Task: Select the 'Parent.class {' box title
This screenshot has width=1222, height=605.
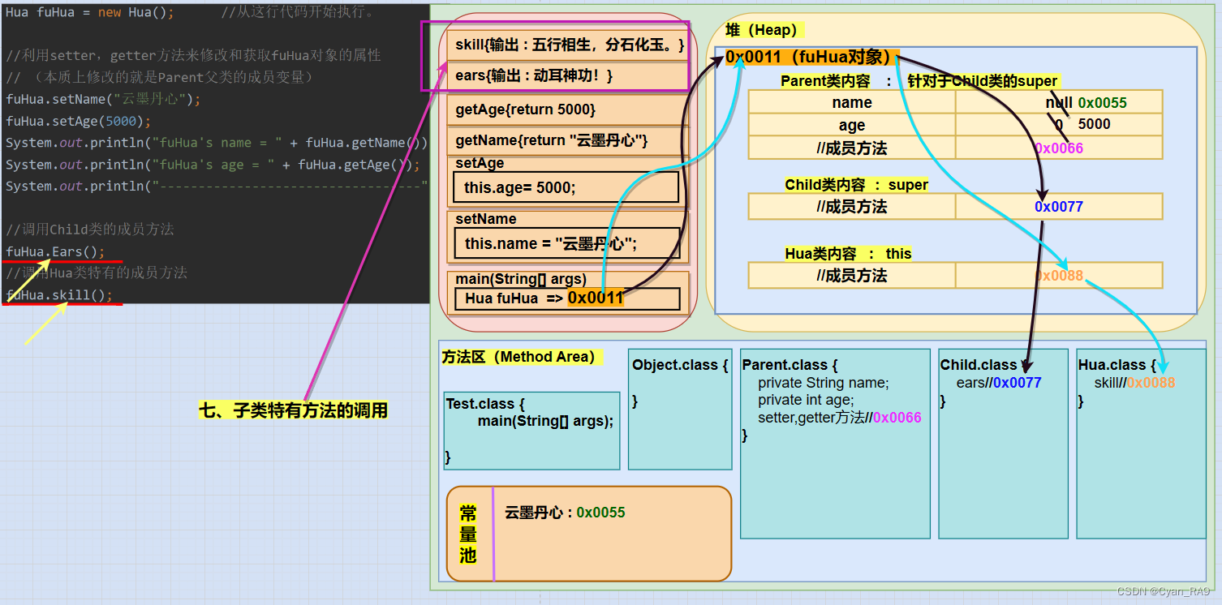Action: (x=790, y=365)
